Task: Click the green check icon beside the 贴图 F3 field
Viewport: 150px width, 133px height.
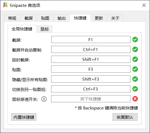Action: [x=135, y=69]
